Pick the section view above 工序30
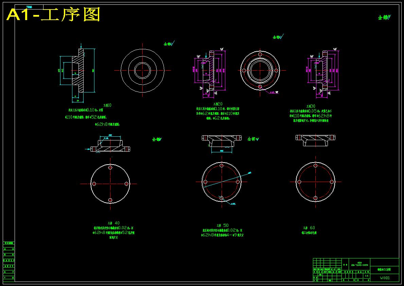404x286 pixels. point(323,73)
